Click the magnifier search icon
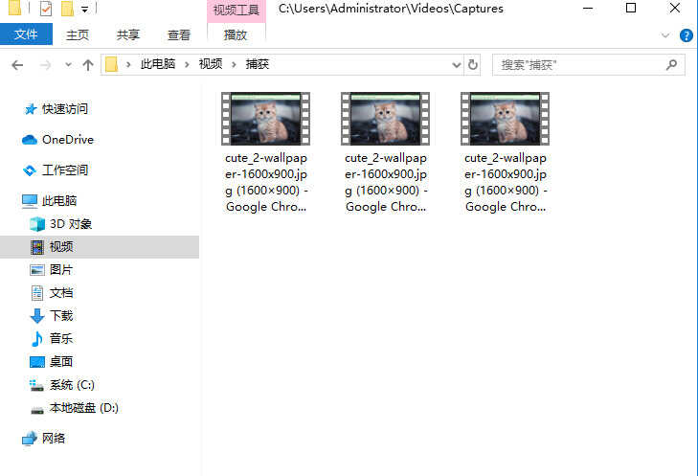This screenshot has height=476, width=698. [672, 65]
